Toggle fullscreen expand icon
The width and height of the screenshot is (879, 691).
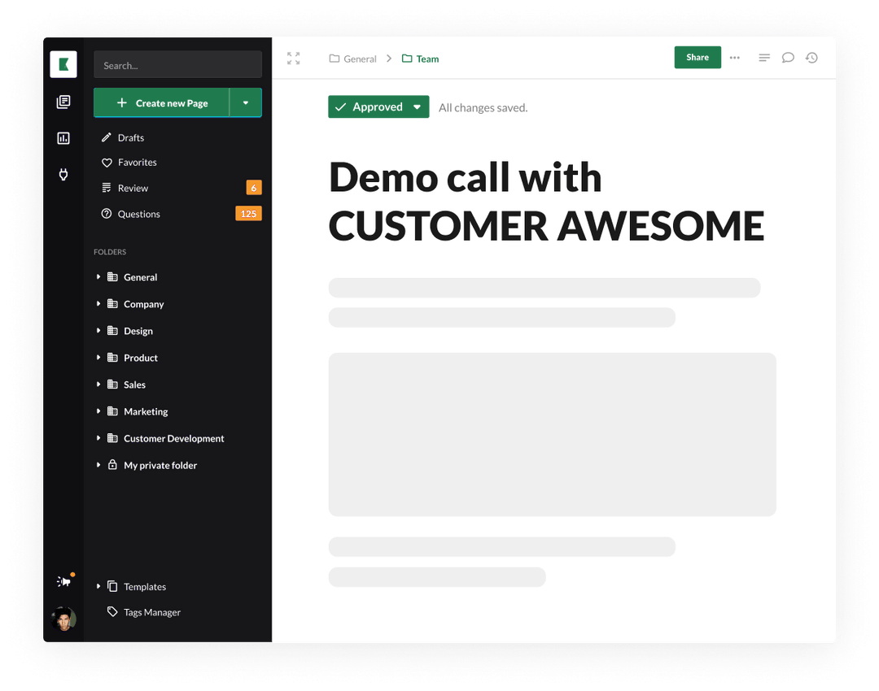click(293, 59)
